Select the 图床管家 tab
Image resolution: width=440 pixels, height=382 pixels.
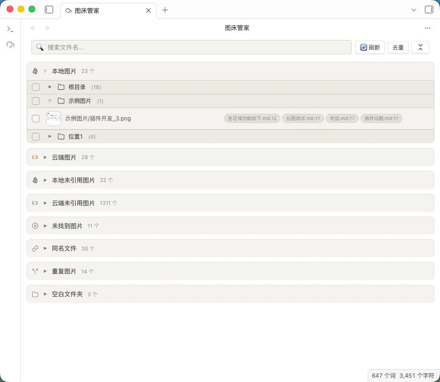108,10
